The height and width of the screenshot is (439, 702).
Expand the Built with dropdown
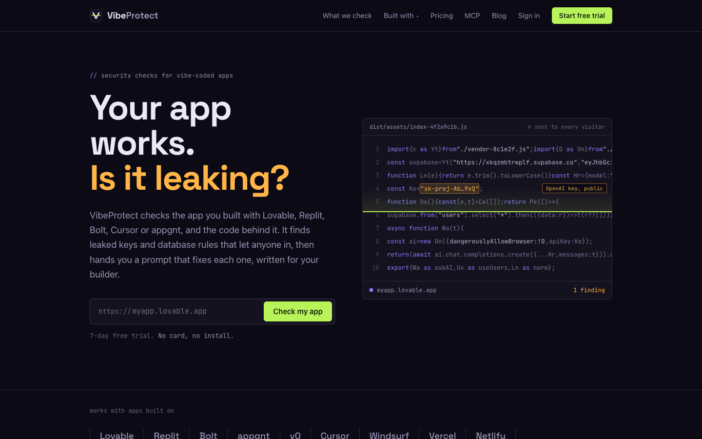401,16
